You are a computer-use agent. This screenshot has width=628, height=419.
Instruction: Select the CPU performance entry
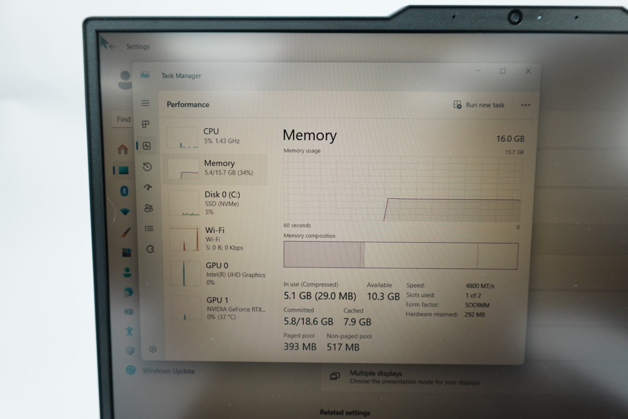pos(216,136)
